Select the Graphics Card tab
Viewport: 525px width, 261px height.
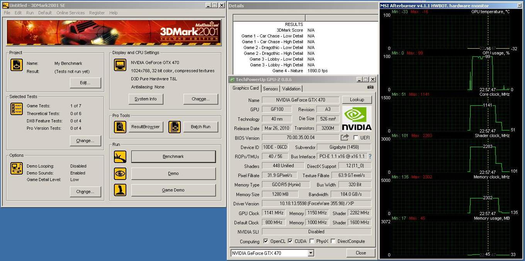click(245, 88)
